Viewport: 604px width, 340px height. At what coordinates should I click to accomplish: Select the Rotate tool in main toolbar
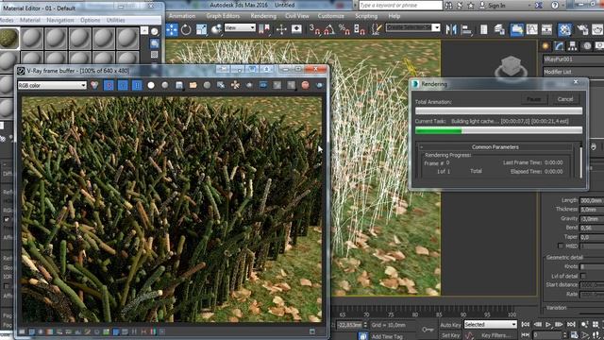(186, 29)
